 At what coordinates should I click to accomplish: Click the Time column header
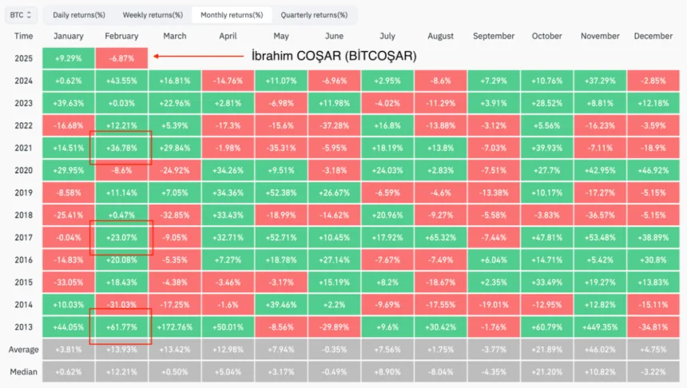[x=23, y=36]
